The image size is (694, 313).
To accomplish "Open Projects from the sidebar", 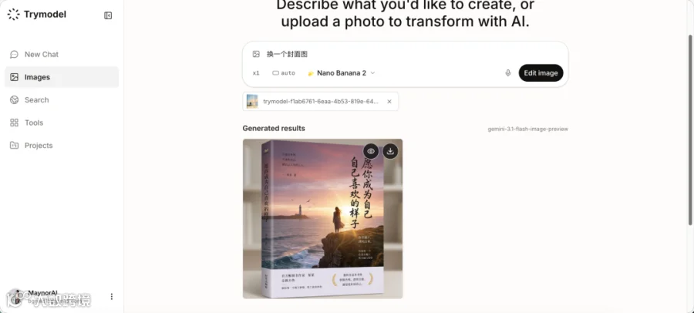I will [62, 145].
